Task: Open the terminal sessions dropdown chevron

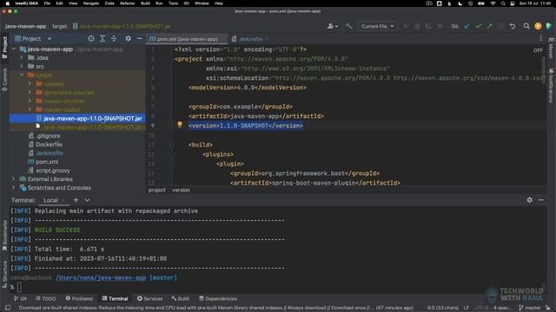Action: pyautogui.click(x=87, y=200)
